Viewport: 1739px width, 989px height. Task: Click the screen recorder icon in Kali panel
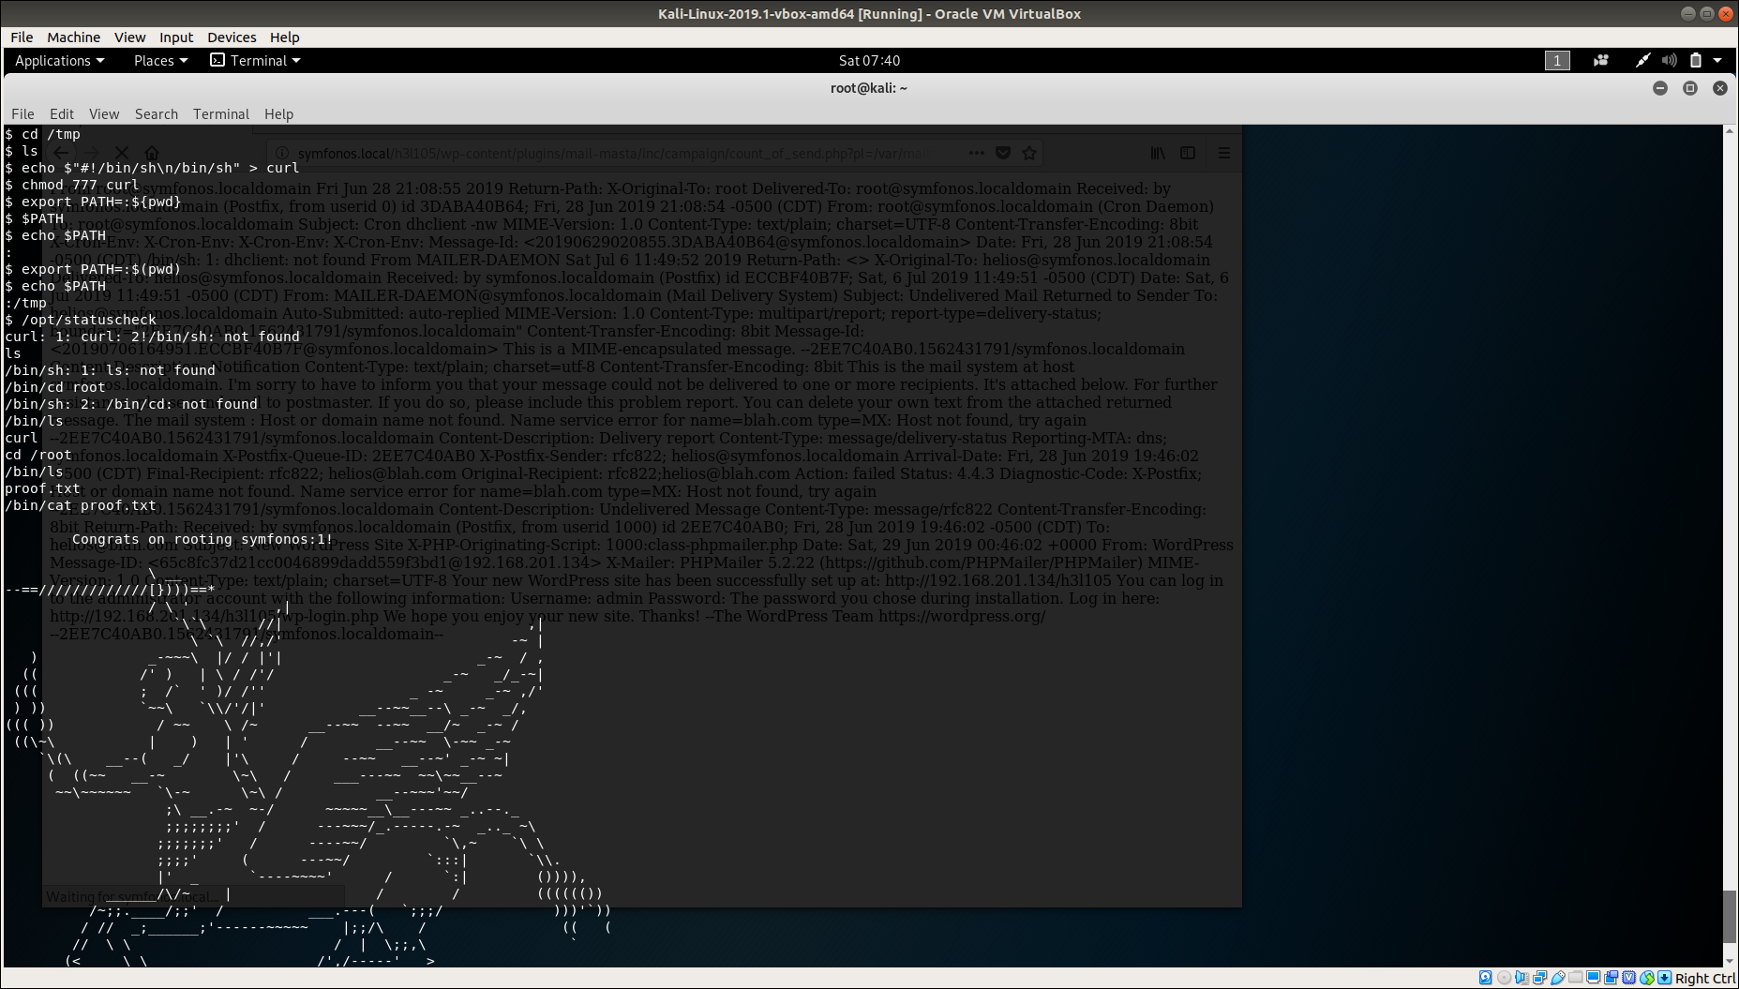[1601, 60]
